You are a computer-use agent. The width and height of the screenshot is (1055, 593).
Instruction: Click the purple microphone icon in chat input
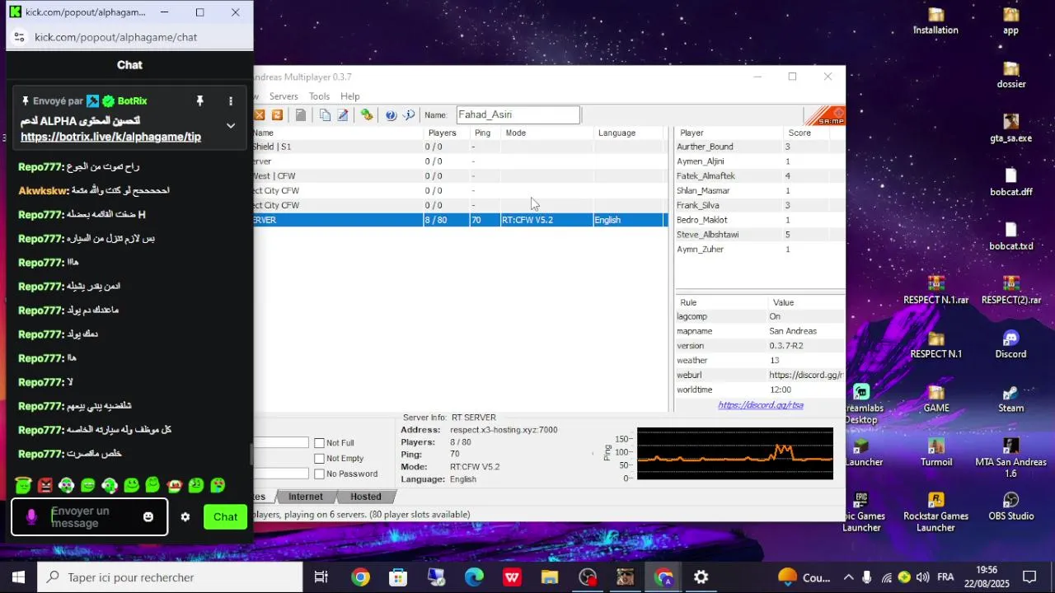31,517
